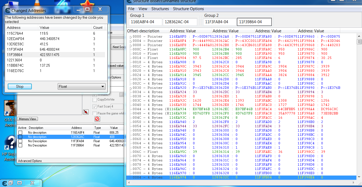Click Cheat Engine icon on bottom-left minimized window
362x187 pixels.
point(4,183)
